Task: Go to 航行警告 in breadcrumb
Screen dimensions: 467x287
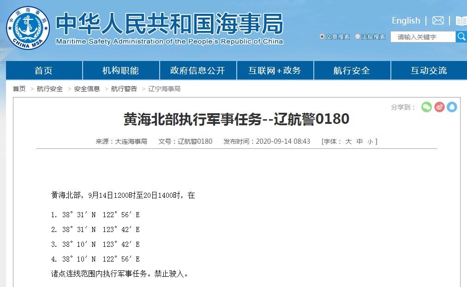Action: (x=124, y=89)
